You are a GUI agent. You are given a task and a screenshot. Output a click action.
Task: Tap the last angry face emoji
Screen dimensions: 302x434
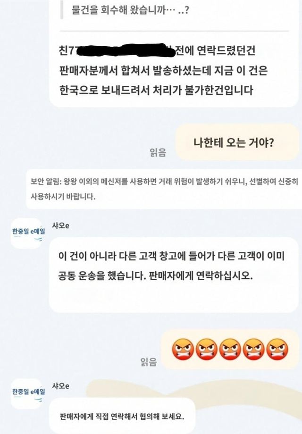point(277,349)
